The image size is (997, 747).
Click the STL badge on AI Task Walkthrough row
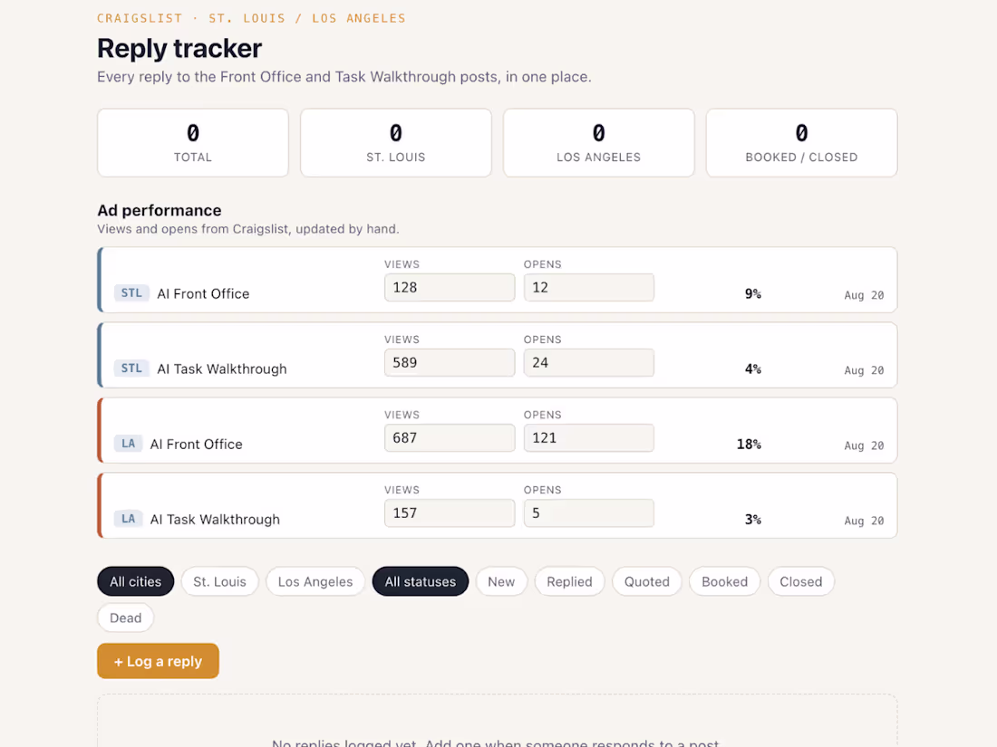pyautogui.click(x=131, y=369)
